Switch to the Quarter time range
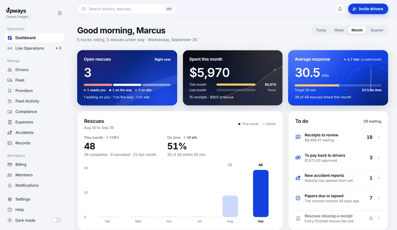 (377, 30)
